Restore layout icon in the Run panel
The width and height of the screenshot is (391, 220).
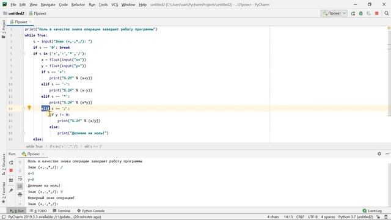tap(11, 180)
